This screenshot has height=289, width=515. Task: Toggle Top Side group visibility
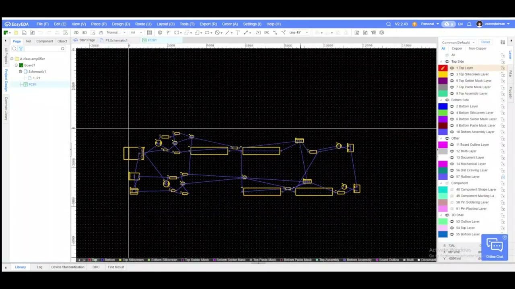447,61
